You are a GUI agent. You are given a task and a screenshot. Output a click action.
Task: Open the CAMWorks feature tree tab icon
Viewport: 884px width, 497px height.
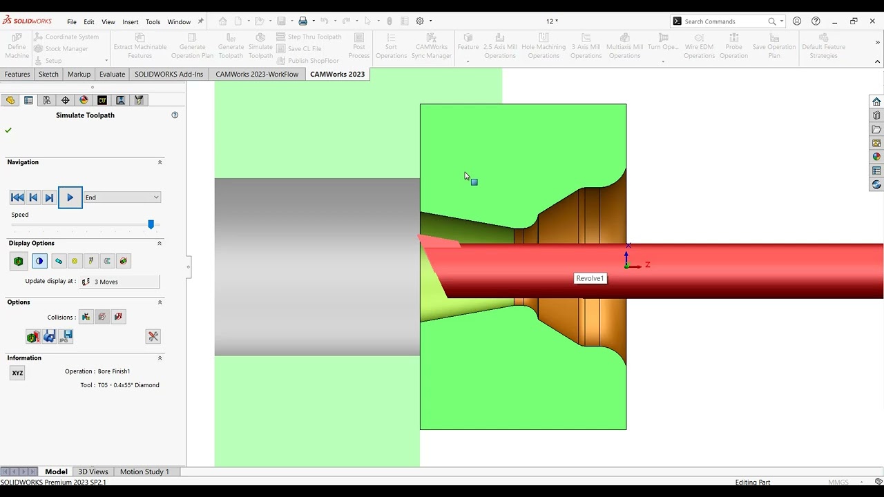coord(102,100)
